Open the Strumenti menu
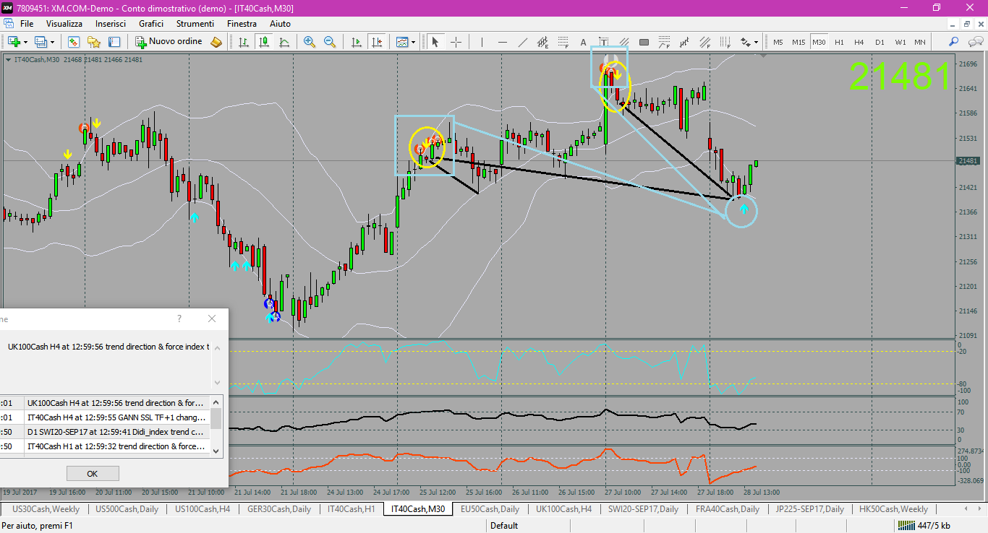The width and height of the screenshot is (988, 533). coord(195,24)
